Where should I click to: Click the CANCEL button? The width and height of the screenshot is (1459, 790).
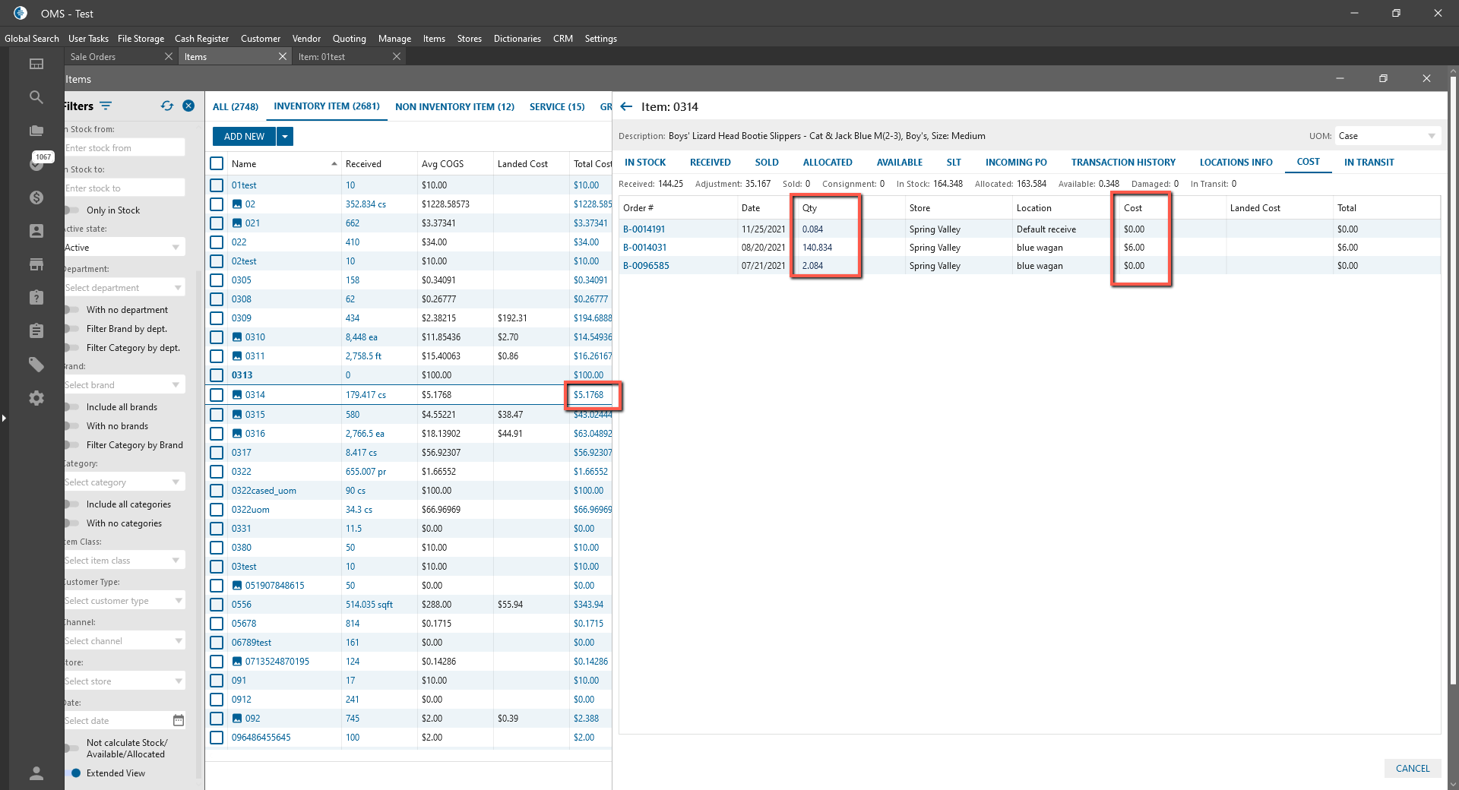[x=1412, y=769]
